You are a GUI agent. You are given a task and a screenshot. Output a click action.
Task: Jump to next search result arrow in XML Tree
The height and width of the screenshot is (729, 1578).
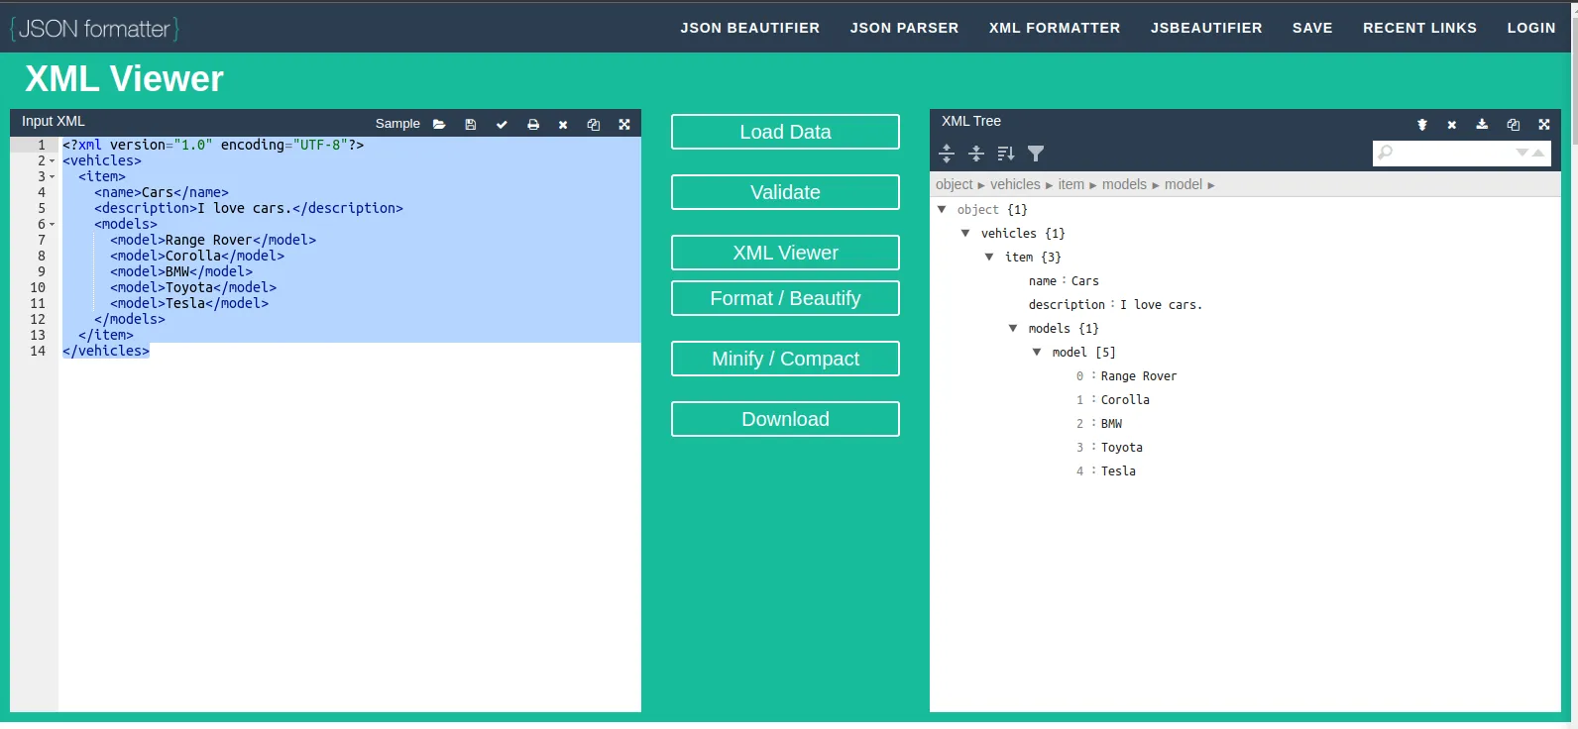1522,153
